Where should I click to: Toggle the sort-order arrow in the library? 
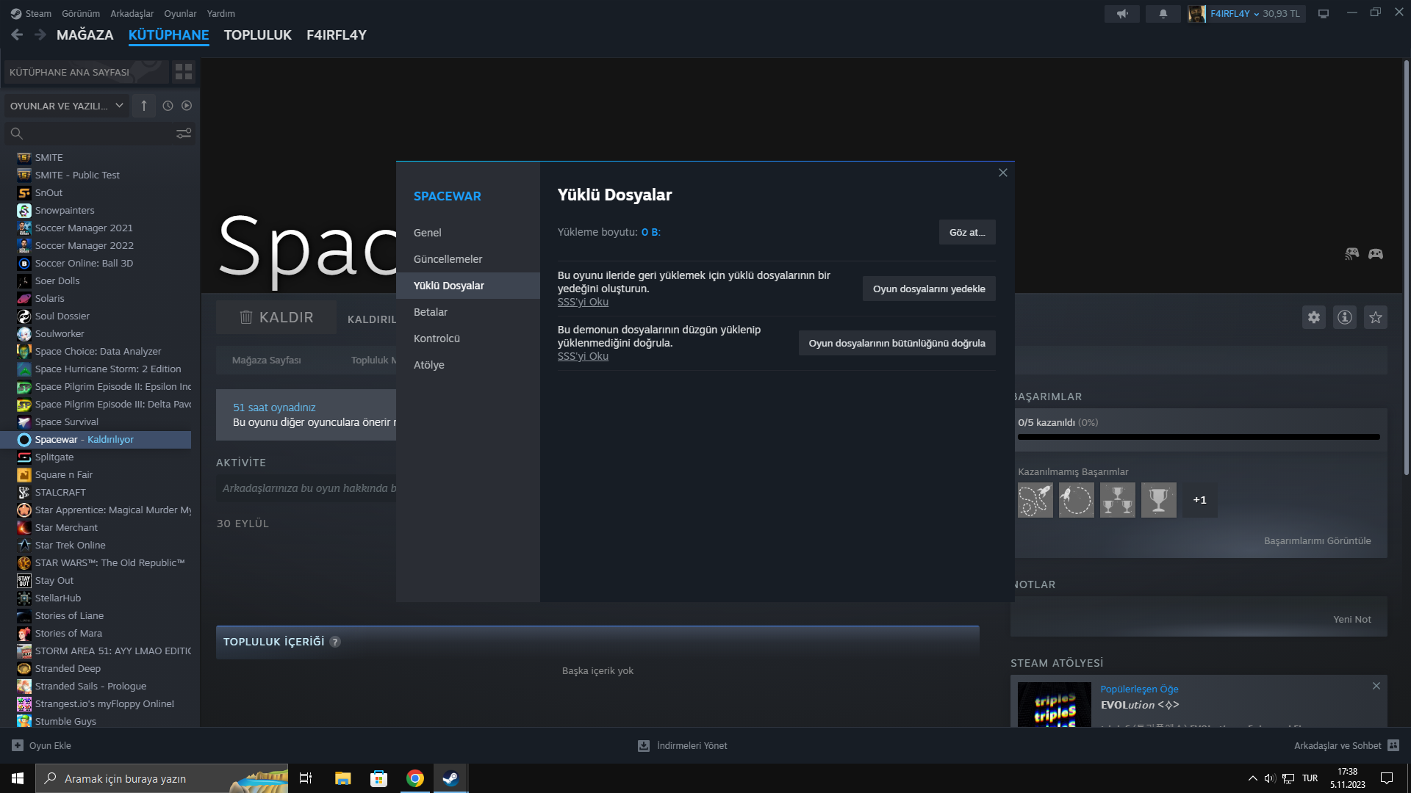[x=144, y=106]
